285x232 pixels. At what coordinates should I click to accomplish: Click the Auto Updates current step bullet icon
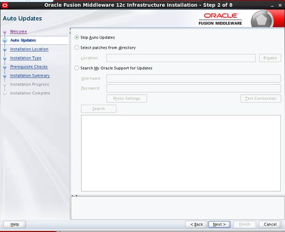pyautogui.click(x=5, y=41)
